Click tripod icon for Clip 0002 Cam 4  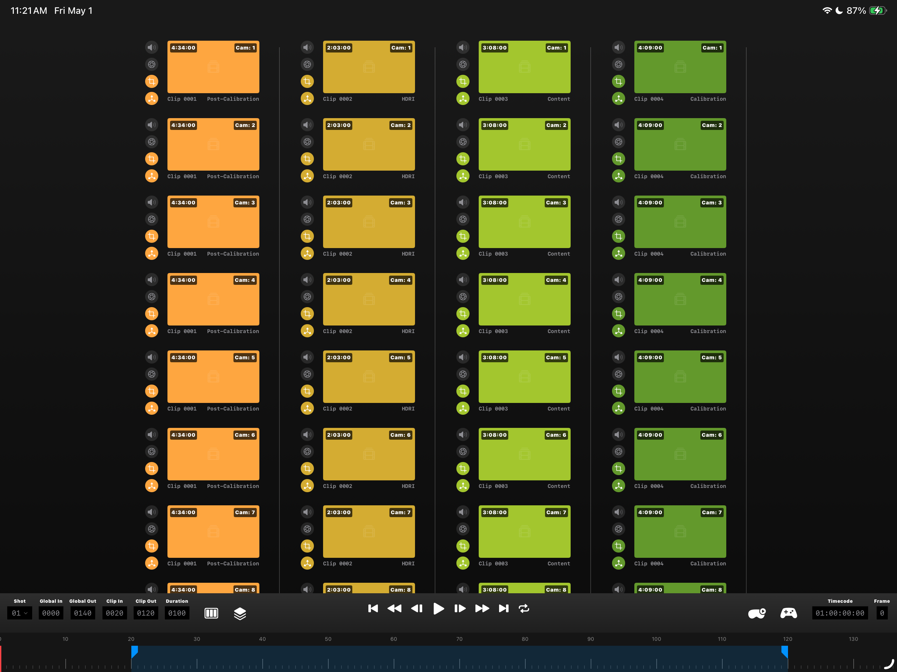(307, 331)
